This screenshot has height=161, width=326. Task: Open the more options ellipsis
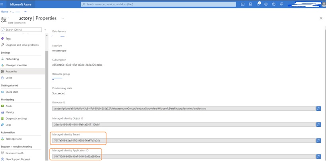62,18
